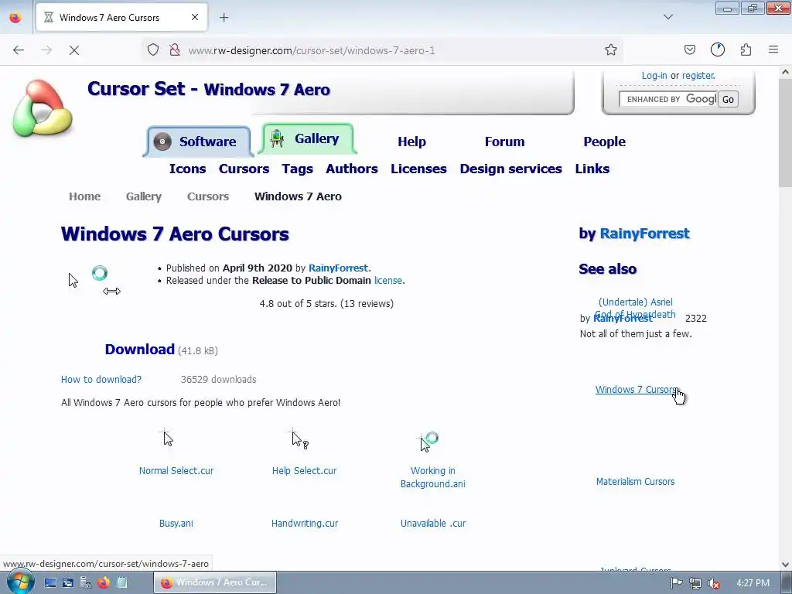The height and width of the screenshot is (594, 792).
Task: Go to Cursors gallery
Action: pos(244,169)
